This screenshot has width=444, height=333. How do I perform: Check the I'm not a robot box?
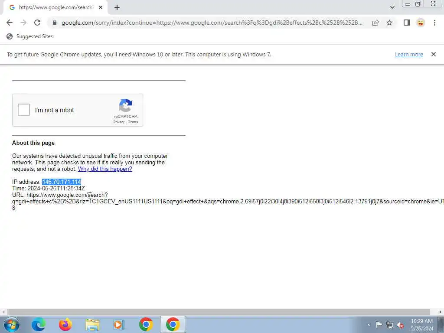24,110
